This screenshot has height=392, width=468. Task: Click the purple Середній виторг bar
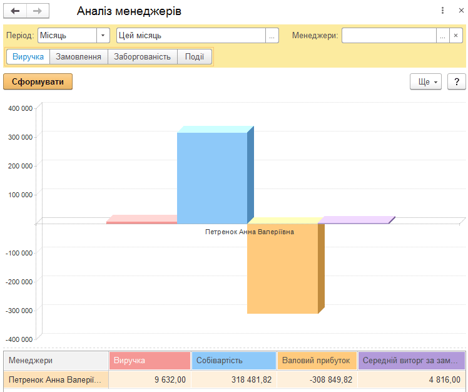tap(355, 220)
